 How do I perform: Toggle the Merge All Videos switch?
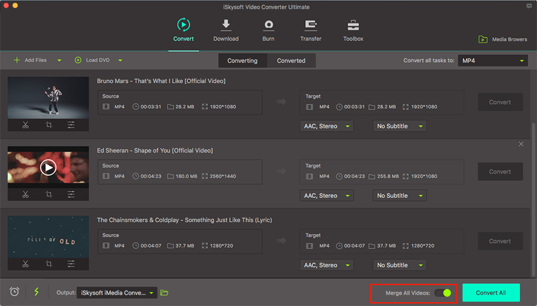point(446,293)
